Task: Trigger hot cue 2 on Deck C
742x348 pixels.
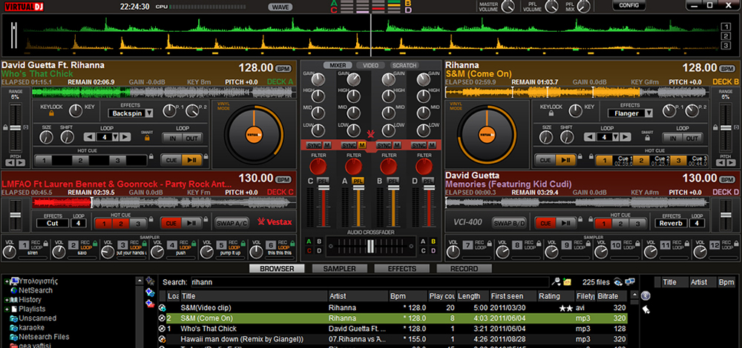Action: pyautogui.click(x=120, y=223)
